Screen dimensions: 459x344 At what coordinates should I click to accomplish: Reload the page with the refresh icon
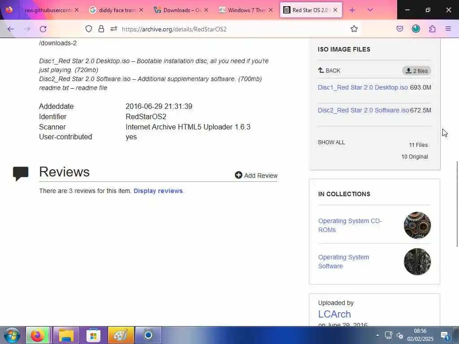pos(43,29)
